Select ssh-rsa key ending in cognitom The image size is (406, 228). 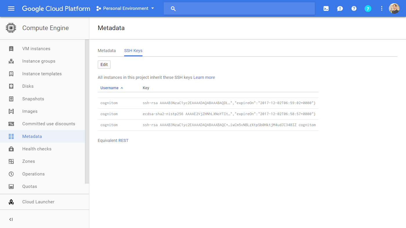point(208,125)
